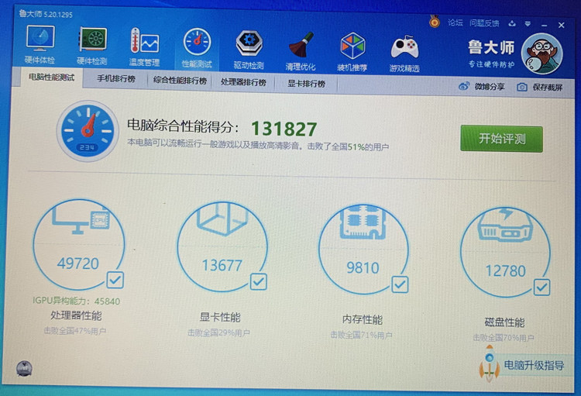Click the memory score 9810
This screenshot has width=581, height=396.
(x=363, y=268)
